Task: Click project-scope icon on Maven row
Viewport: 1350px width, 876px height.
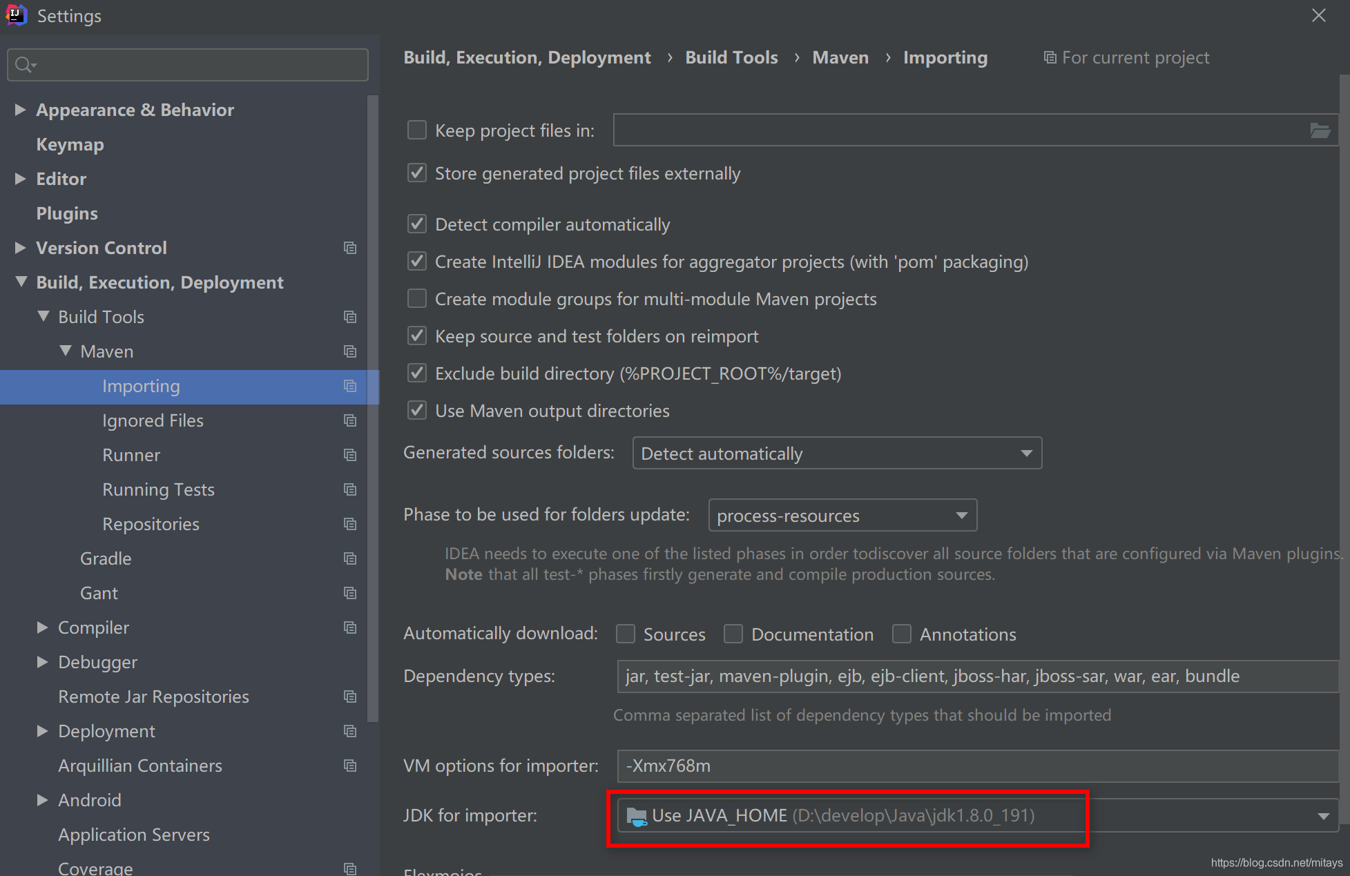Action: pos(350,351)
